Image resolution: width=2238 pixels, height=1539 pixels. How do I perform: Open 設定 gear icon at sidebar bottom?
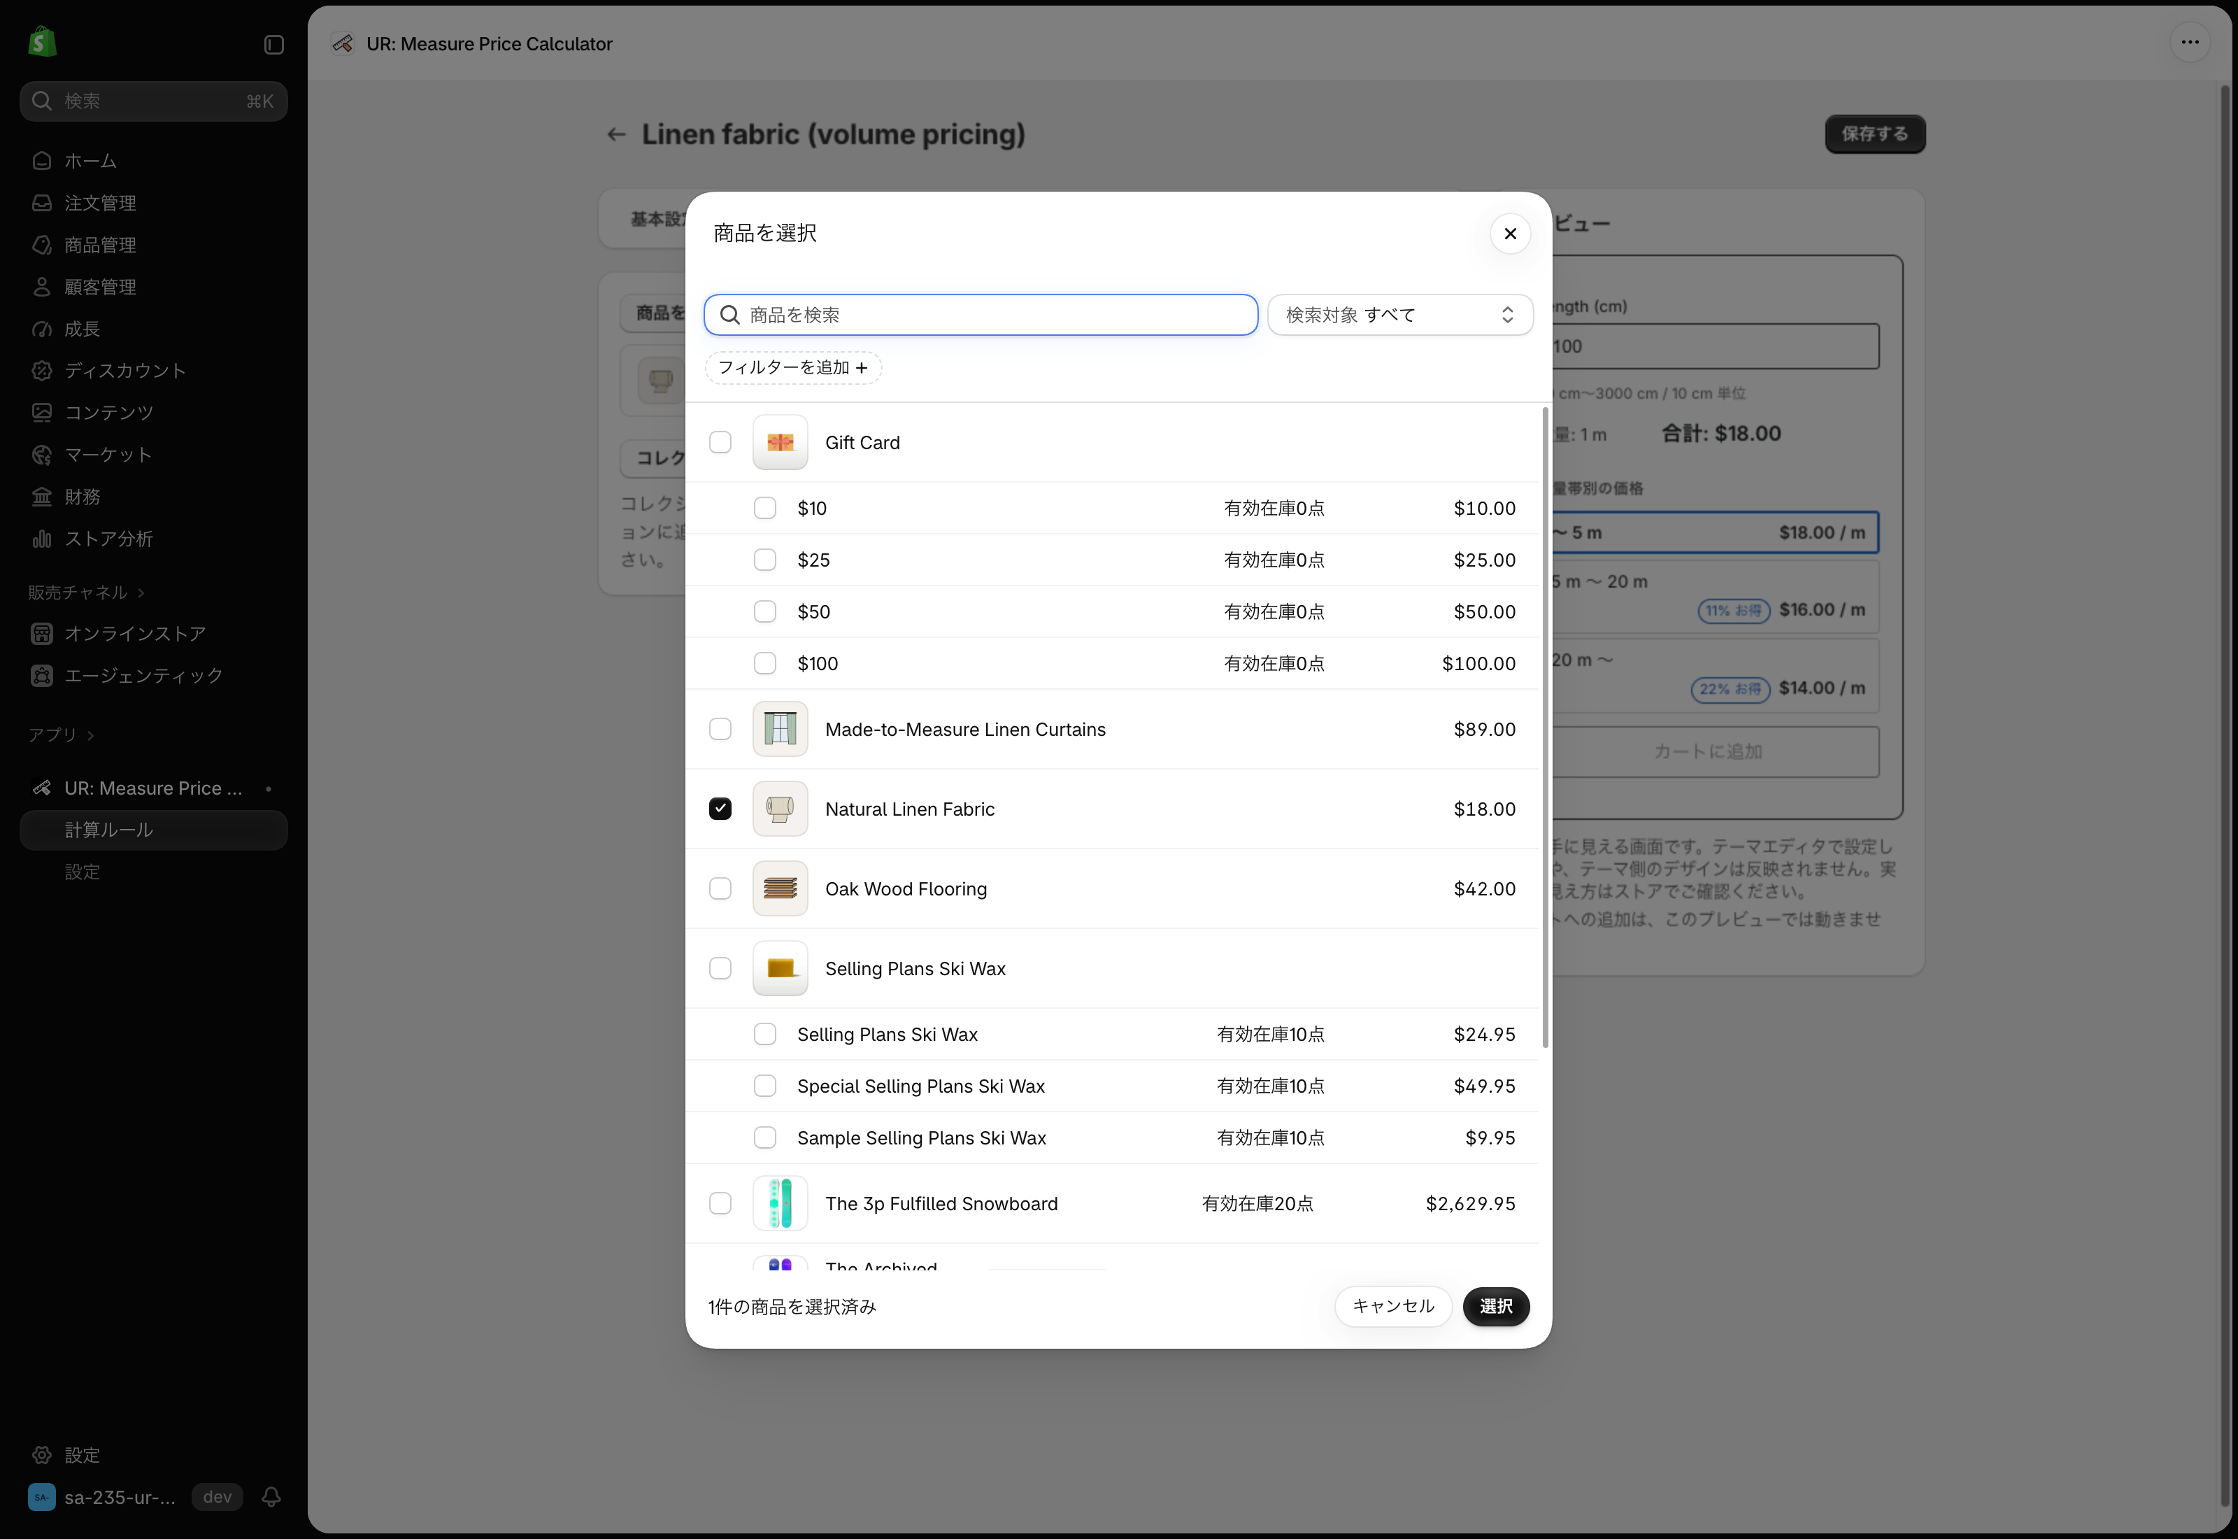pyautogui.click(x=41, y=1455)
